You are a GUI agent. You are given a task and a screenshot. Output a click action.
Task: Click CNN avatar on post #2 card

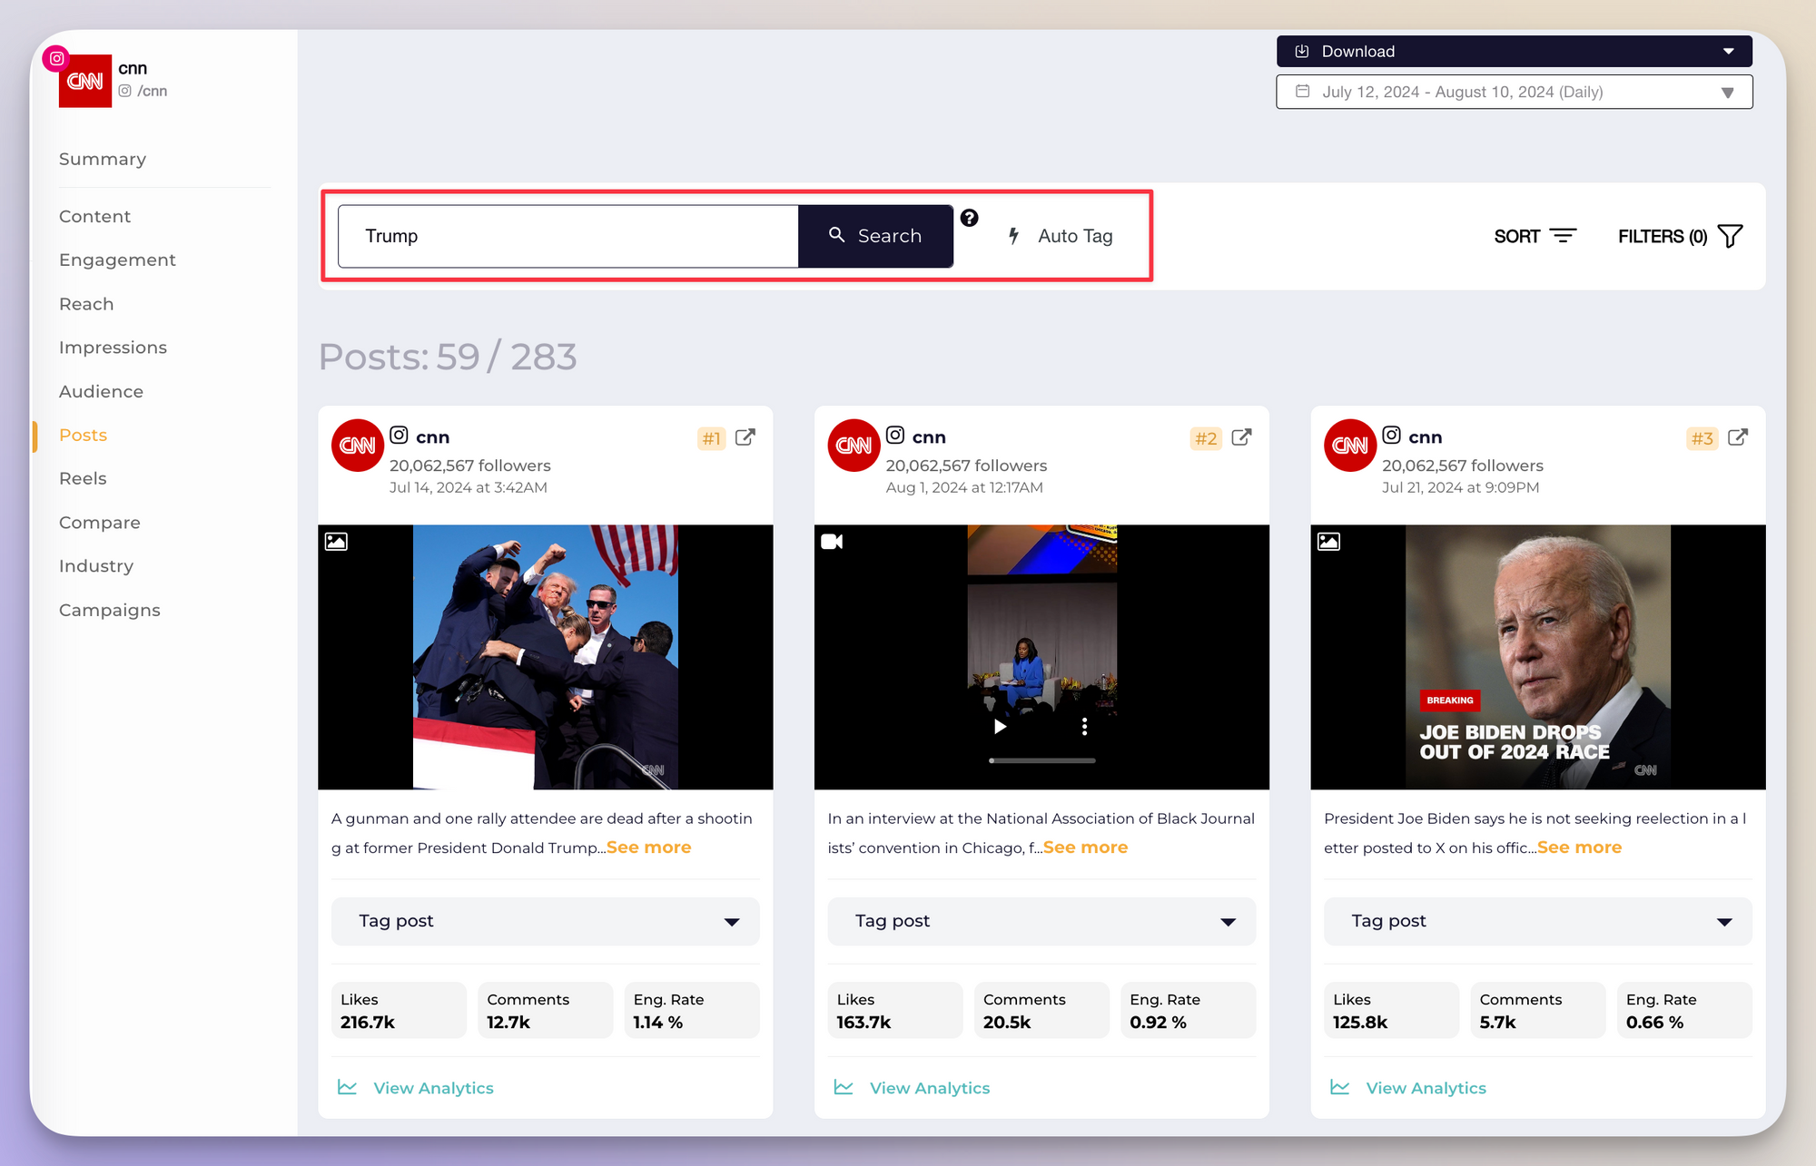[854, 445]
